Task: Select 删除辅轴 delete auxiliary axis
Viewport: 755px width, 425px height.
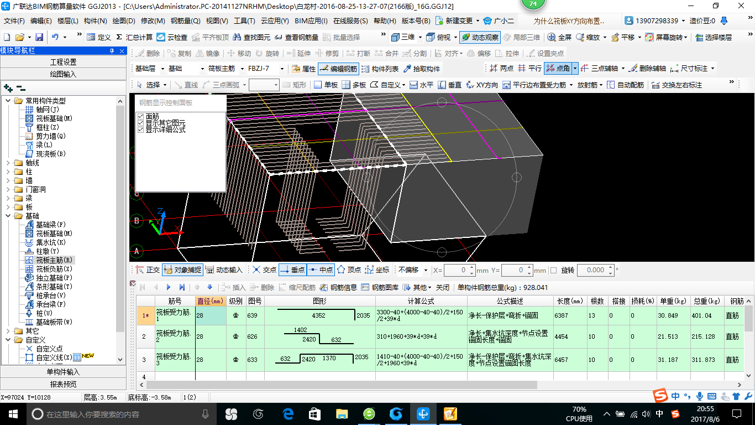Action: pyautogui.click(x=647, y=69)
